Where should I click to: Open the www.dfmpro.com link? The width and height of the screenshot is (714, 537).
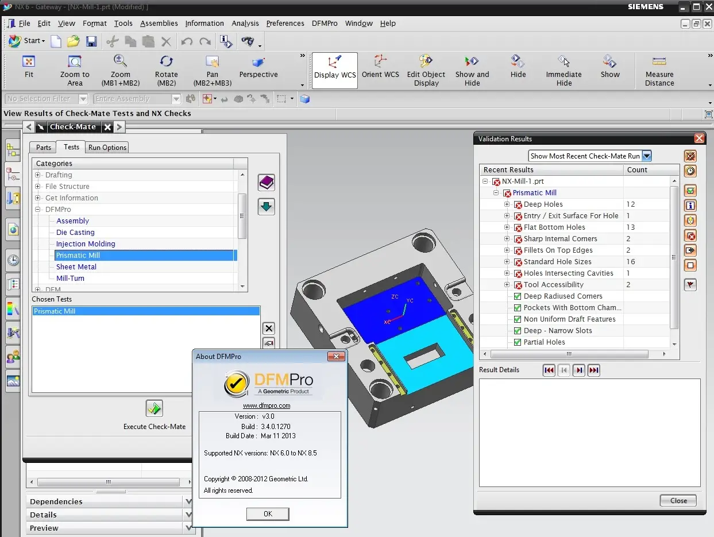click(267, 405)
